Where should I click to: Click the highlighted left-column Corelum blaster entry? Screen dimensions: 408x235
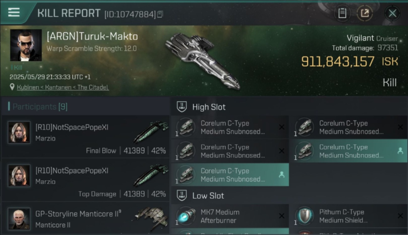[230, 175]
